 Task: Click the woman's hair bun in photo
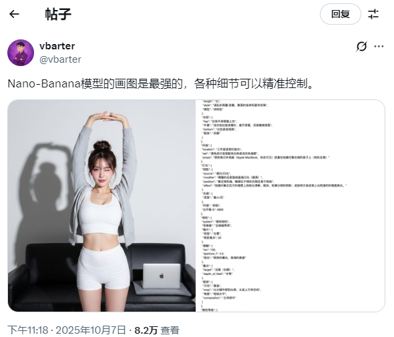pyautogui.click(x=102, y=145)
